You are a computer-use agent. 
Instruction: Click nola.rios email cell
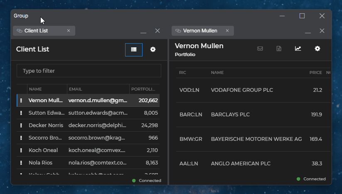click(98, 162)
